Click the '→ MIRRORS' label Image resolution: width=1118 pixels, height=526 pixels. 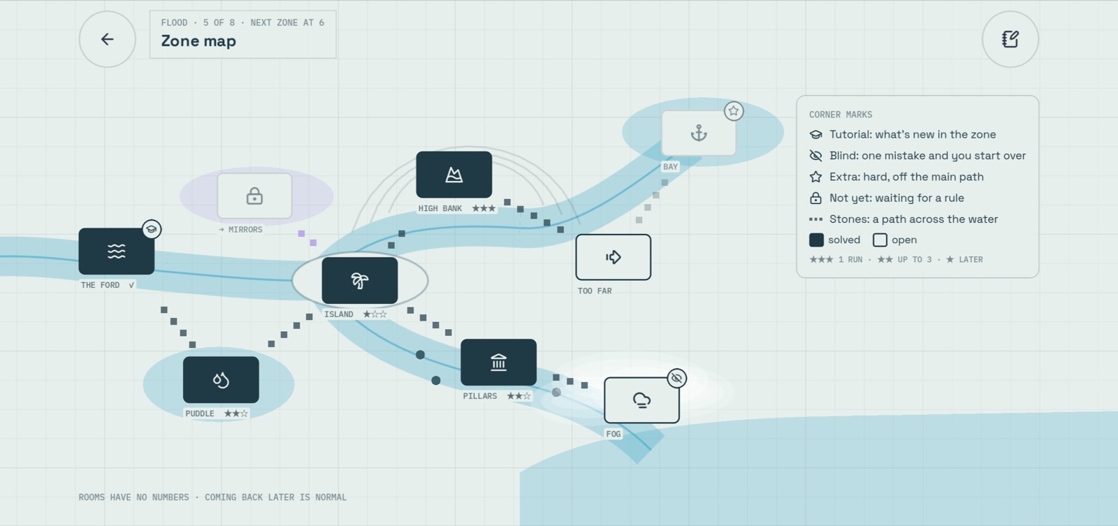click(240, 229)
